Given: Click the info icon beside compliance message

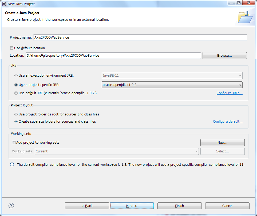Looking at the screenshot, I should coord(12,164).
